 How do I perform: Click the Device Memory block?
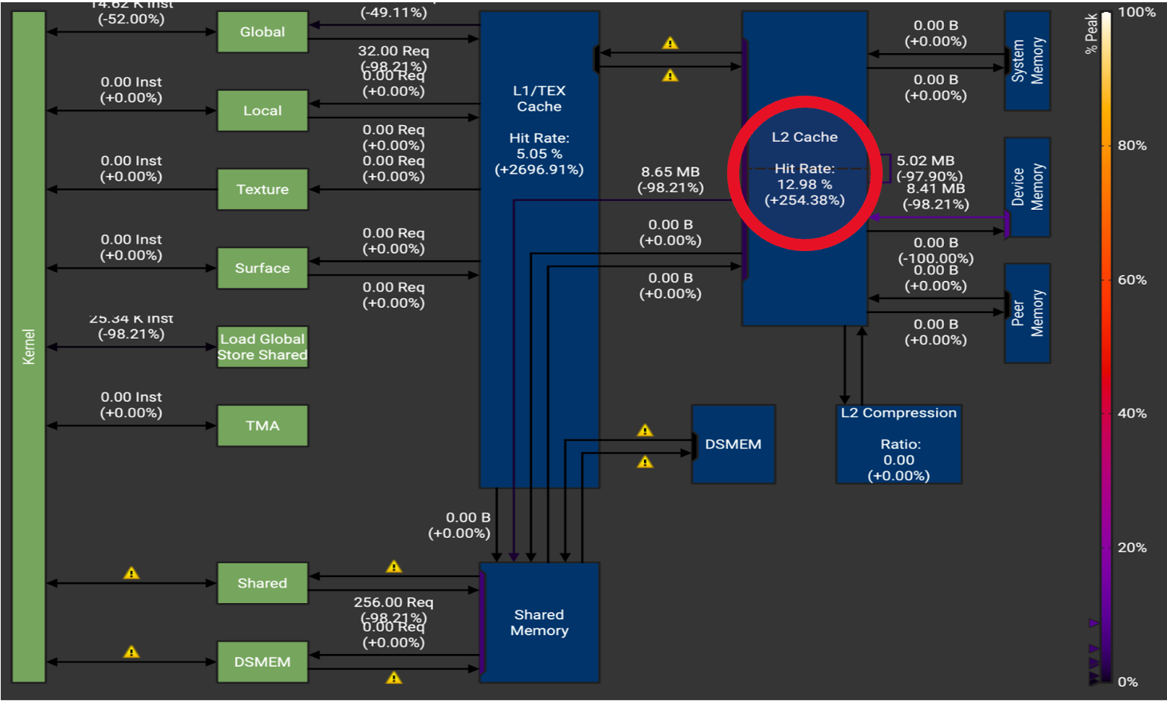pos(1027,187)
